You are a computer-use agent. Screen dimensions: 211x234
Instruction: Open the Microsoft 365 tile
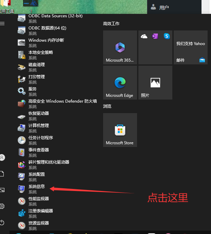point(120,47)
